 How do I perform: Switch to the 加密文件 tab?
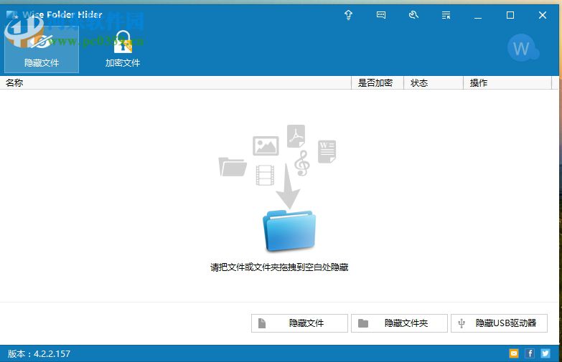click(x=123, y=49)
